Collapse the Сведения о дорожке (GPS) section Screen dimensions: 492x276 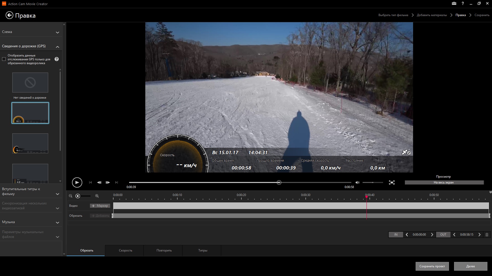coord(31,46)
